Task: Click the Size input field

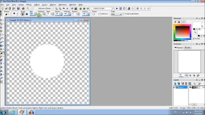Action: click(x=32, y=14)
